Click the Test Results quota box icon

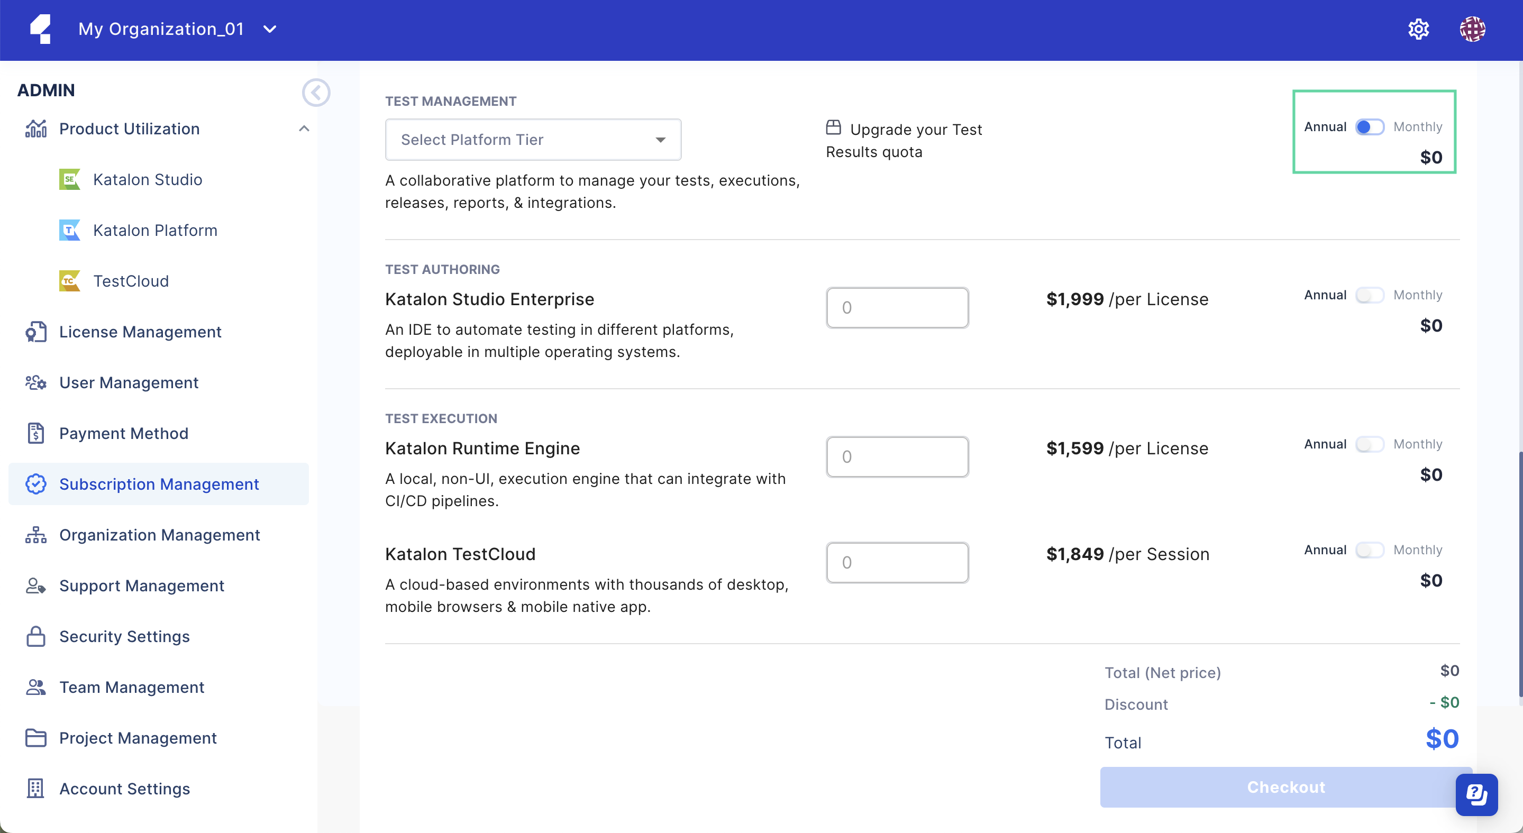click(x=834, y=127)
